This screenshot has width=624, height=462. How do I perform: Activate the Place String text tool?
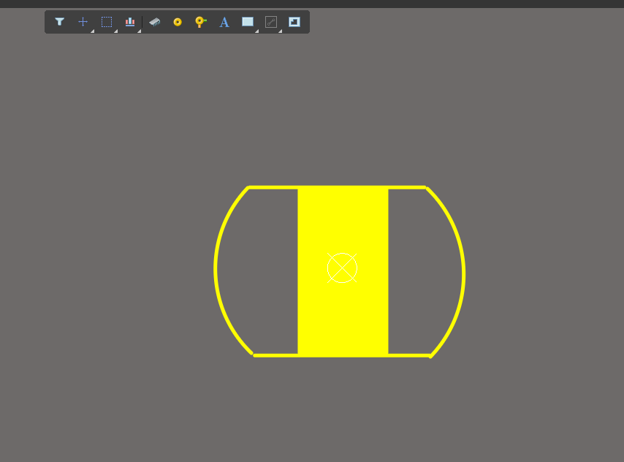[x=224, y=22]
